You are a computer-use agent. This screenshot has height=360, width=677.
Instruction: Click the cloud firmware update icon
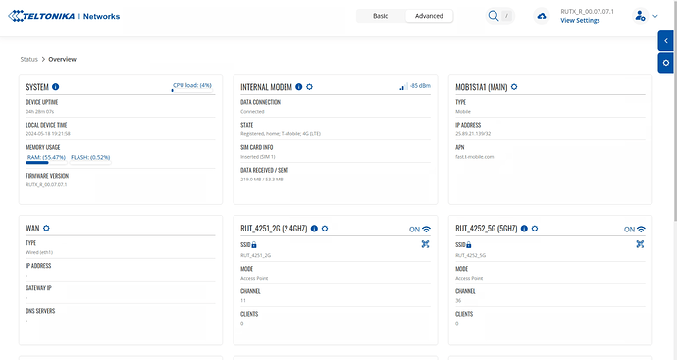542,16
